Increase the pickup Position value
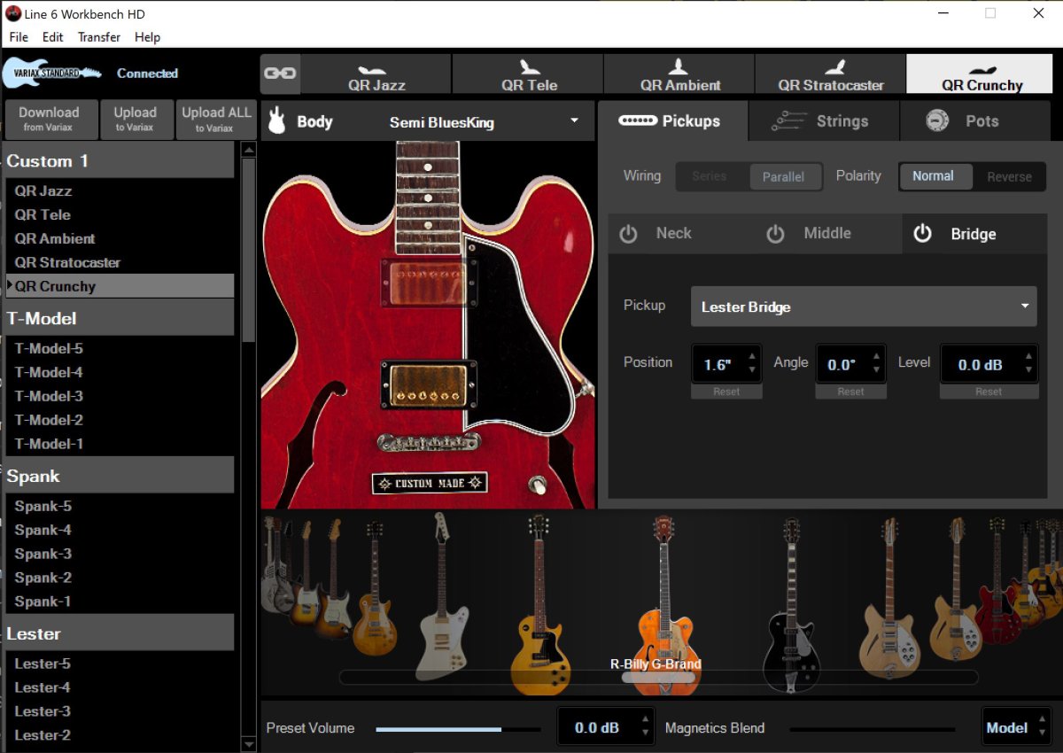 [x=752, y=357]
